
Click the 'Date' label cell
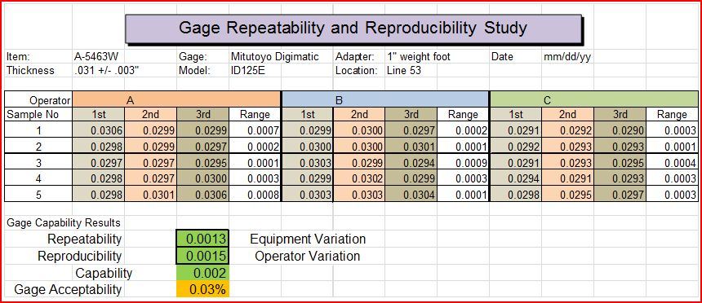502,57
